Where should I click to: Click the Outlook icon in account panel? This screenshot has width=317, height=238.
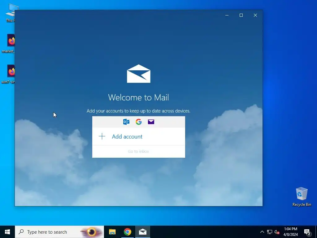coord(126,122)
